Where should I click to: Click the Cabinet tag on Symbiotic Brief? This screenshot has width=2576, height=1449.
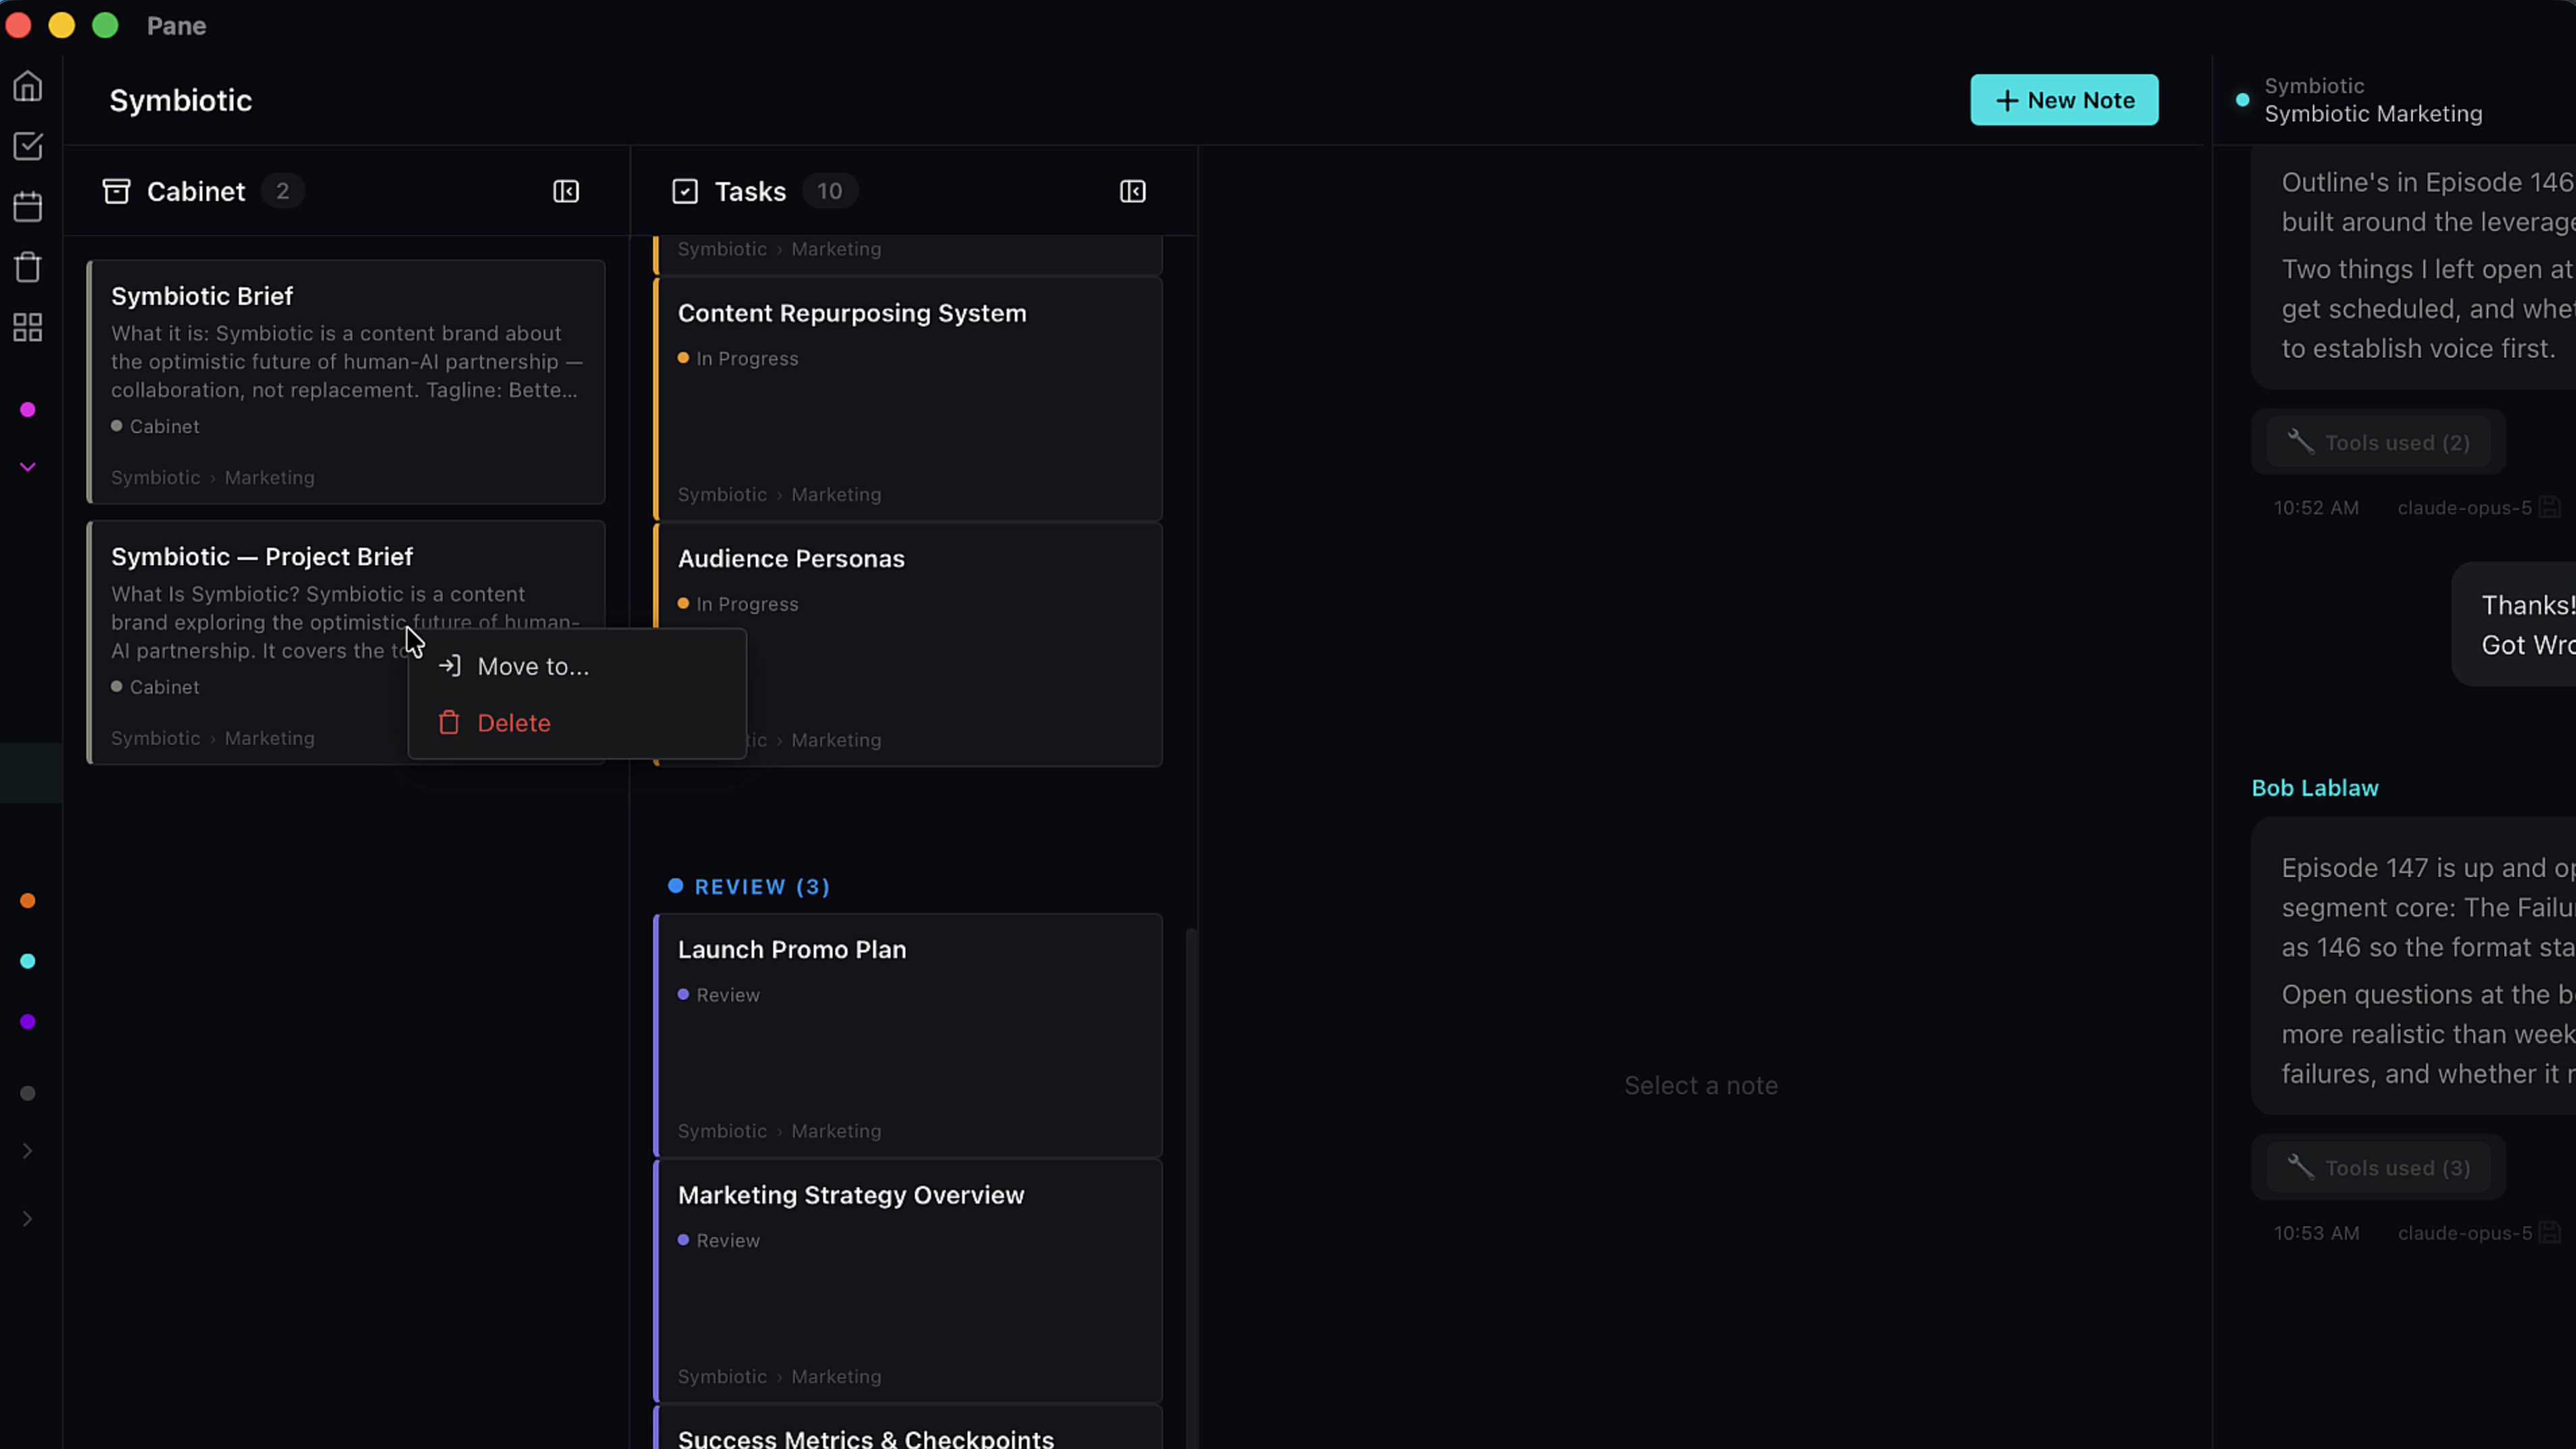click(x=155, y=426)
